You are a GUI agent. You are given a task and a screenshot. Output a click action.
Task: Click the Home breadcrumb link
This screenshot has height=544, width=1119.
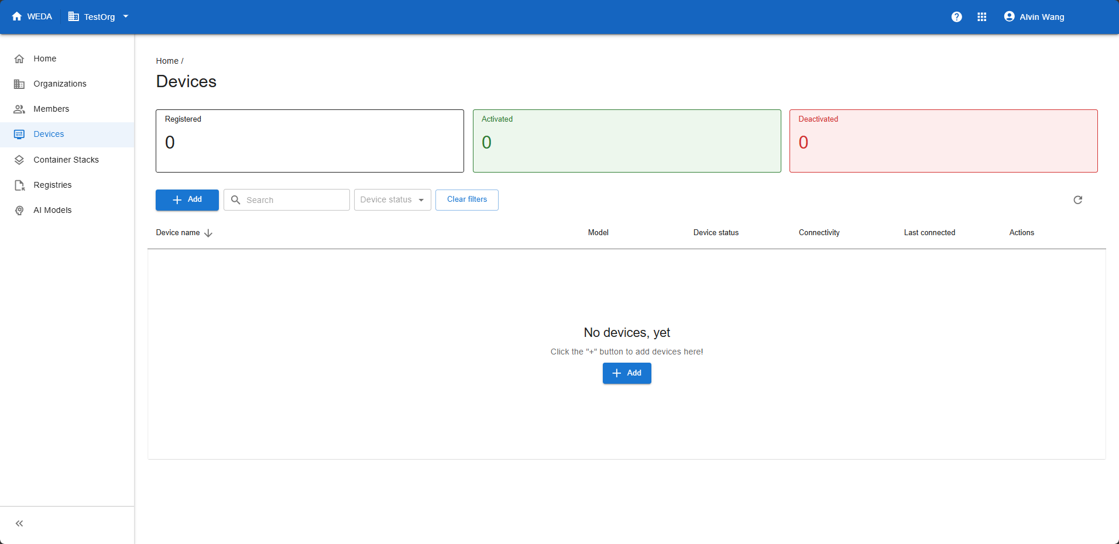click(167, 61)
